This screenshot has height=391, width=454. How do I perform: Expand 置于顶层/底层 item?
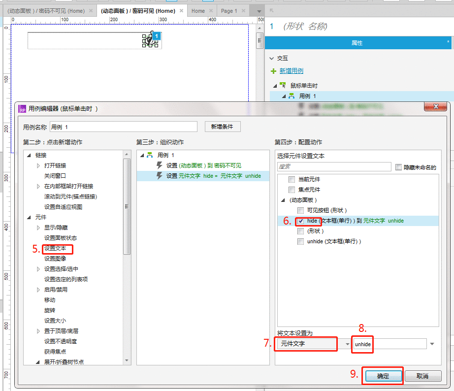coord(38,331)
